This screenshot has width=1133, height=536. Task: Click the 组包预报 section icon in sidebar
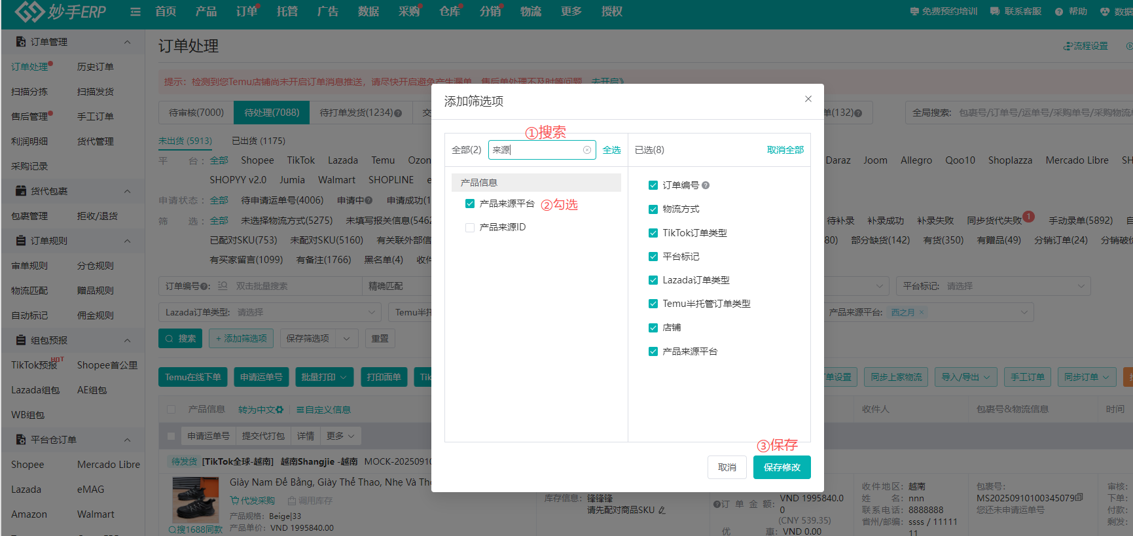pyautogui.click(x=21, y=340)
